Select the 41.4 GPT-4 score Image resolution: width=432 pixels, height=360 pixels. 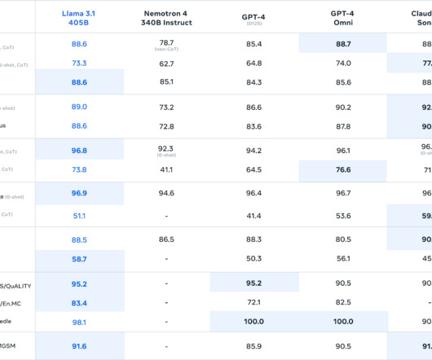[253, 216]
